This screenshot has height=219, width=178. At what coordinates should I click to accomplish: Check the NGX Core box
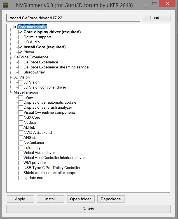(x=21, y=117)
